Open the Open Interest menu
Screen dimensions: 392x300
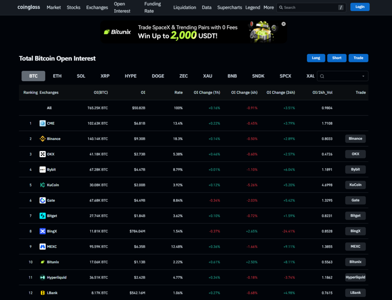[122, 8]
